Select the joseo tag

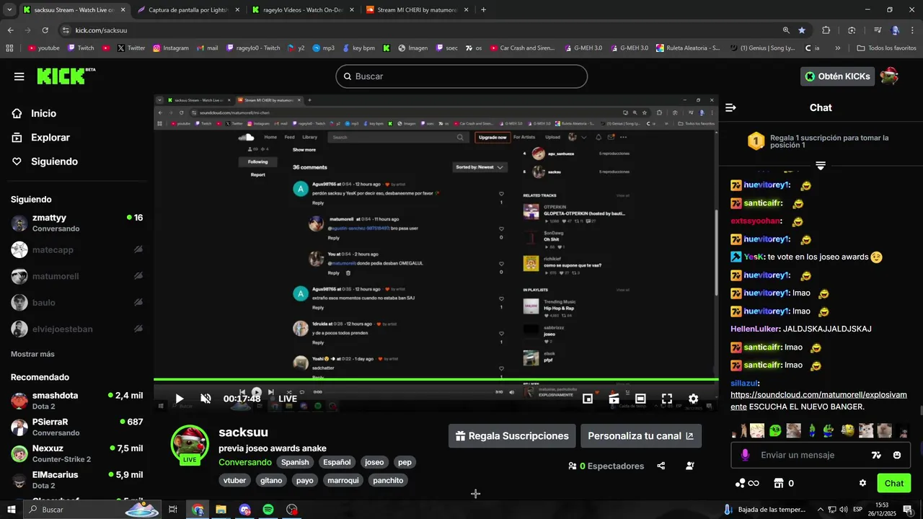click(x=374, y=462)
